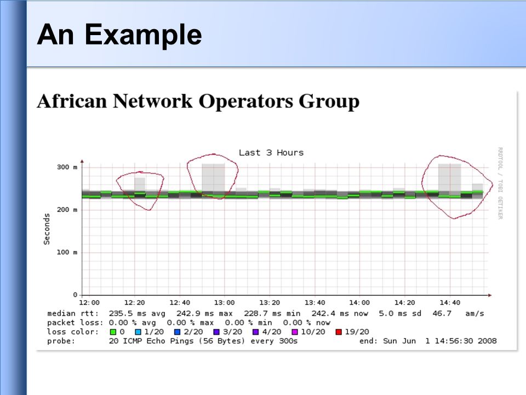This screenshot has width=526, height=395.
Task: Click the blue 2/20 loss swatch
Action: click(177, 332)
